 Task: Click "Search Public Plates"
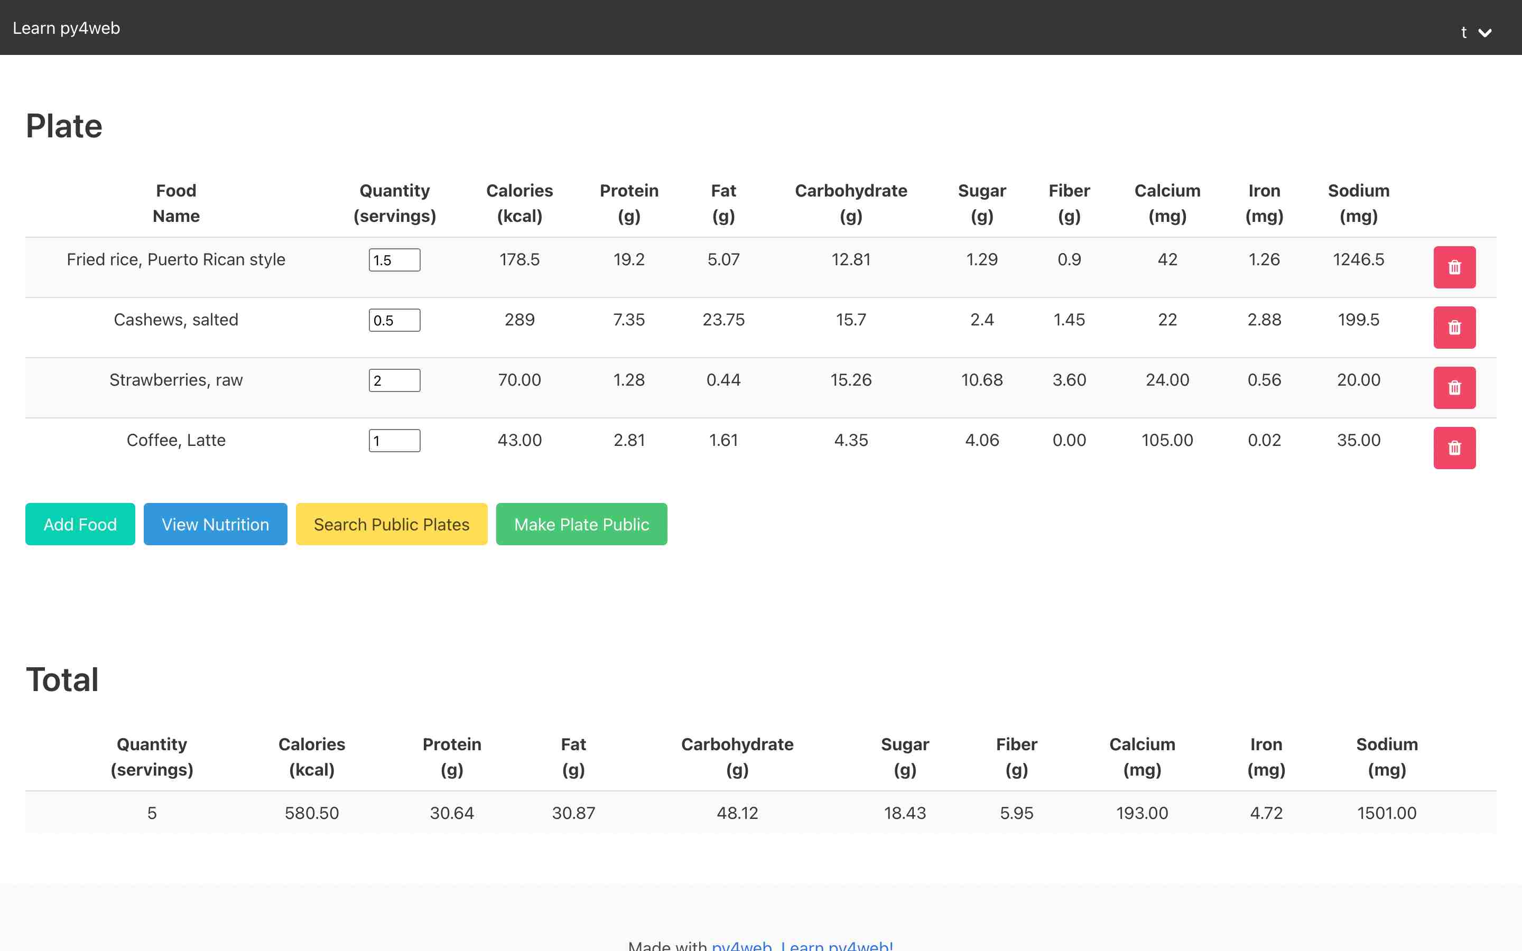391,524
